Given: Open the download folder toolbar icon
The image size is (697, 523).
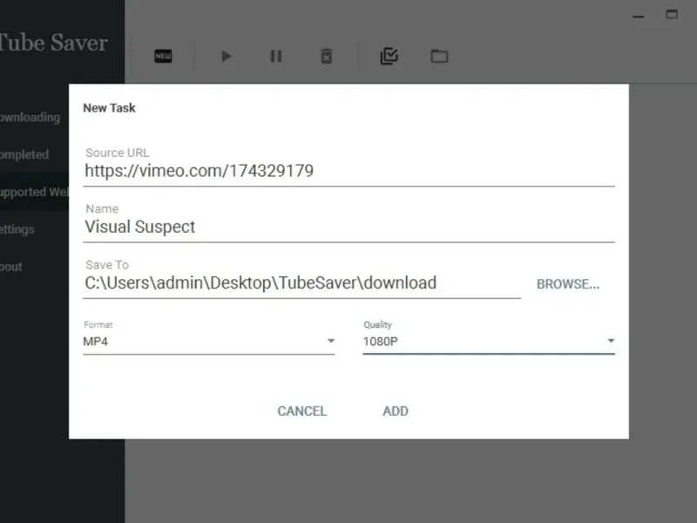Looking at the screenshot, I should tap(439, 57).
